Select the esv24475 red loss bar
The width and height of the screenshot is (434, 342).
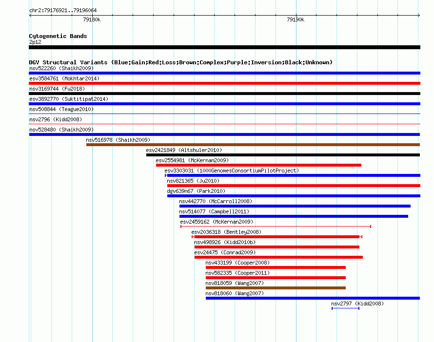(279, 257)
